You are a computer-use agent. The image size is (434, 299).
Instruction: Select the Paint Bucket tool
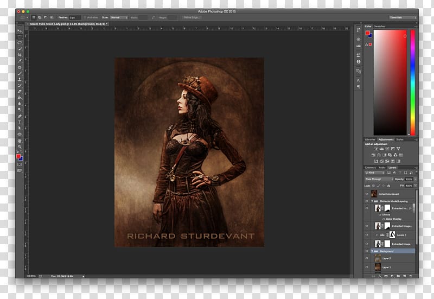(x=20, y=98)
